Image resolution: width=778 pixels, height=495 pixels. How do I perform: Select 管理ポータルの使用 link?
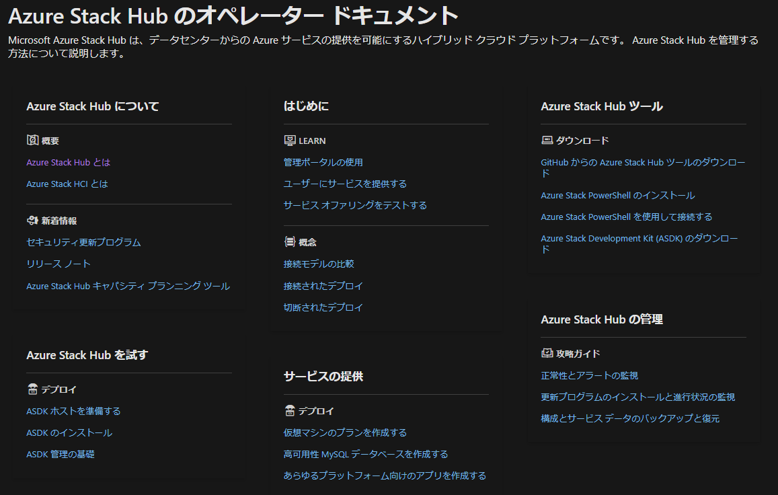pos(323,162)
